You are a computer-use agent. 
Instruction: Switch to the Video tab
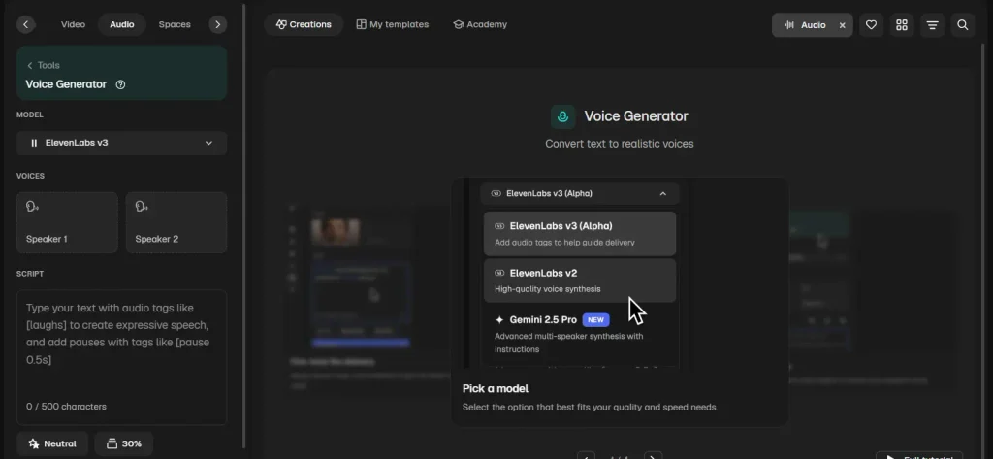point(73,24)
